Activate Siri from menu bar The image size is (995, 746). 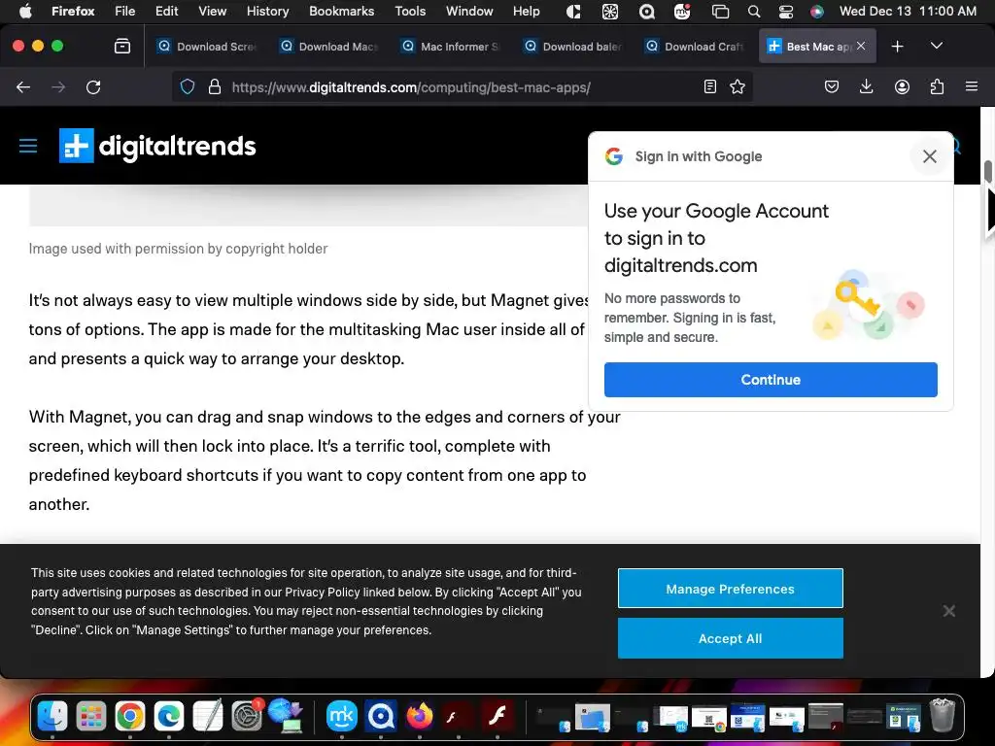816,12
